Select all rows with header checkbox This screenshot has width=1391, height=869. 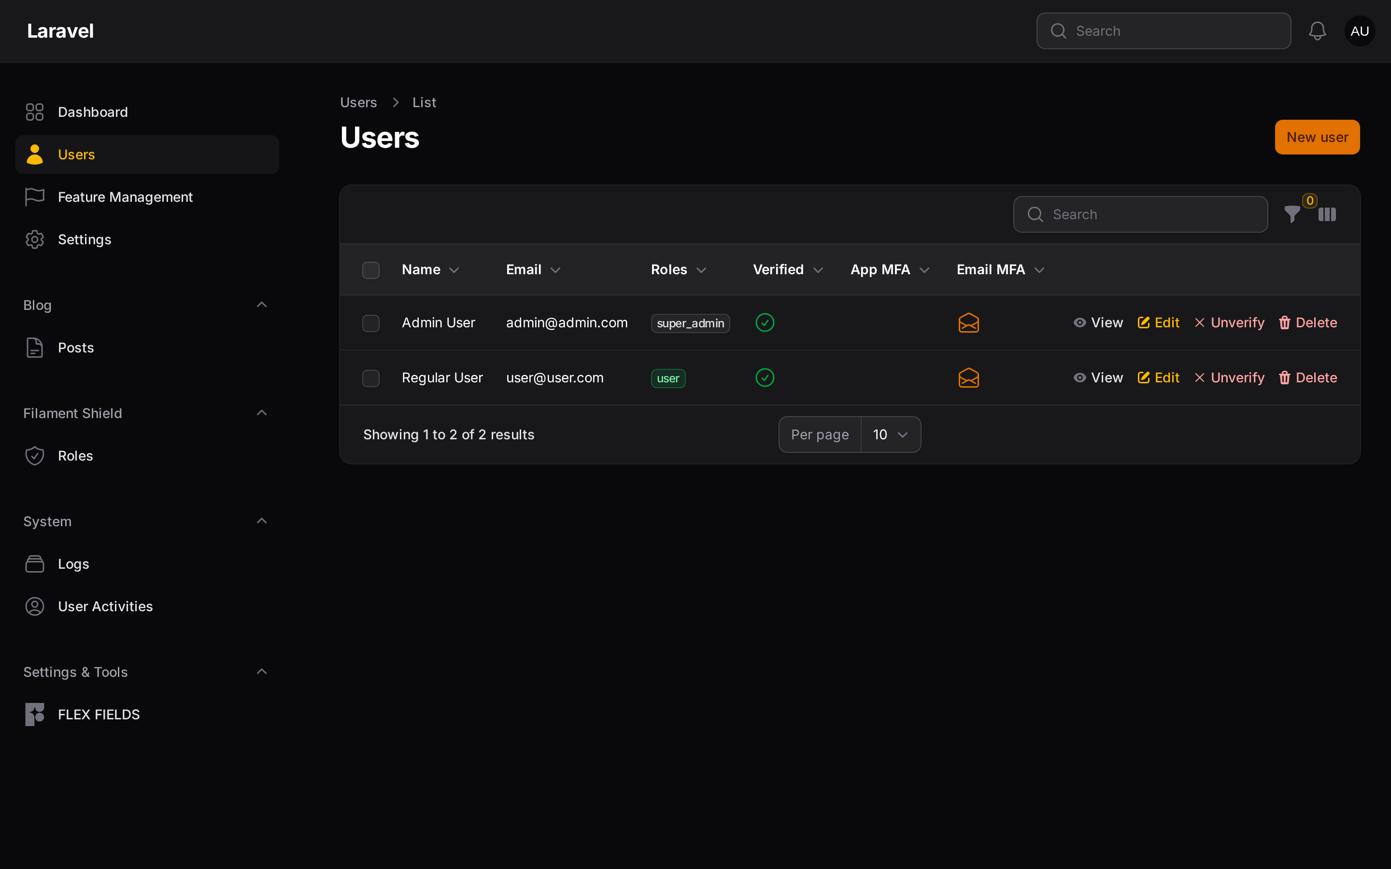[371, 270]
